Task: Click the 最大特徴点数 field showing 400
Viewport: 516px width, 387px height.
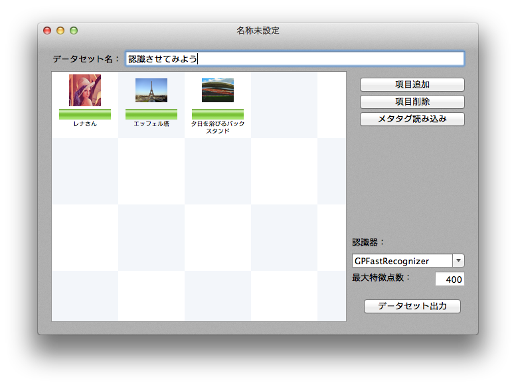Action: pyautogui.click(x=450, y=279)
